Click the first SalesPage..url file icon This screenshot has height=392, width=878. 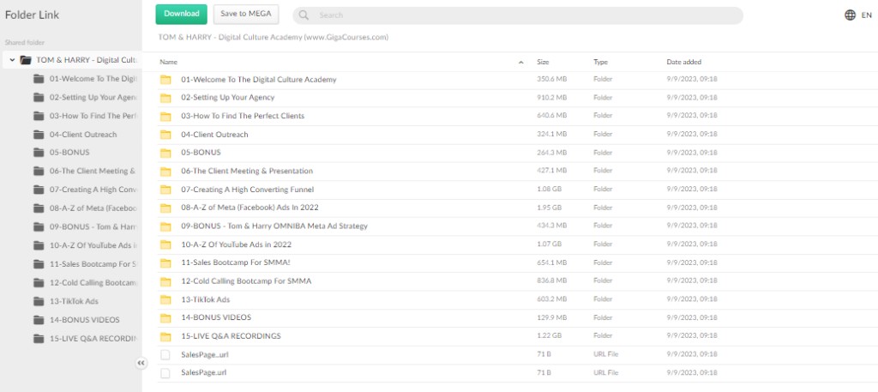[165, 354]
